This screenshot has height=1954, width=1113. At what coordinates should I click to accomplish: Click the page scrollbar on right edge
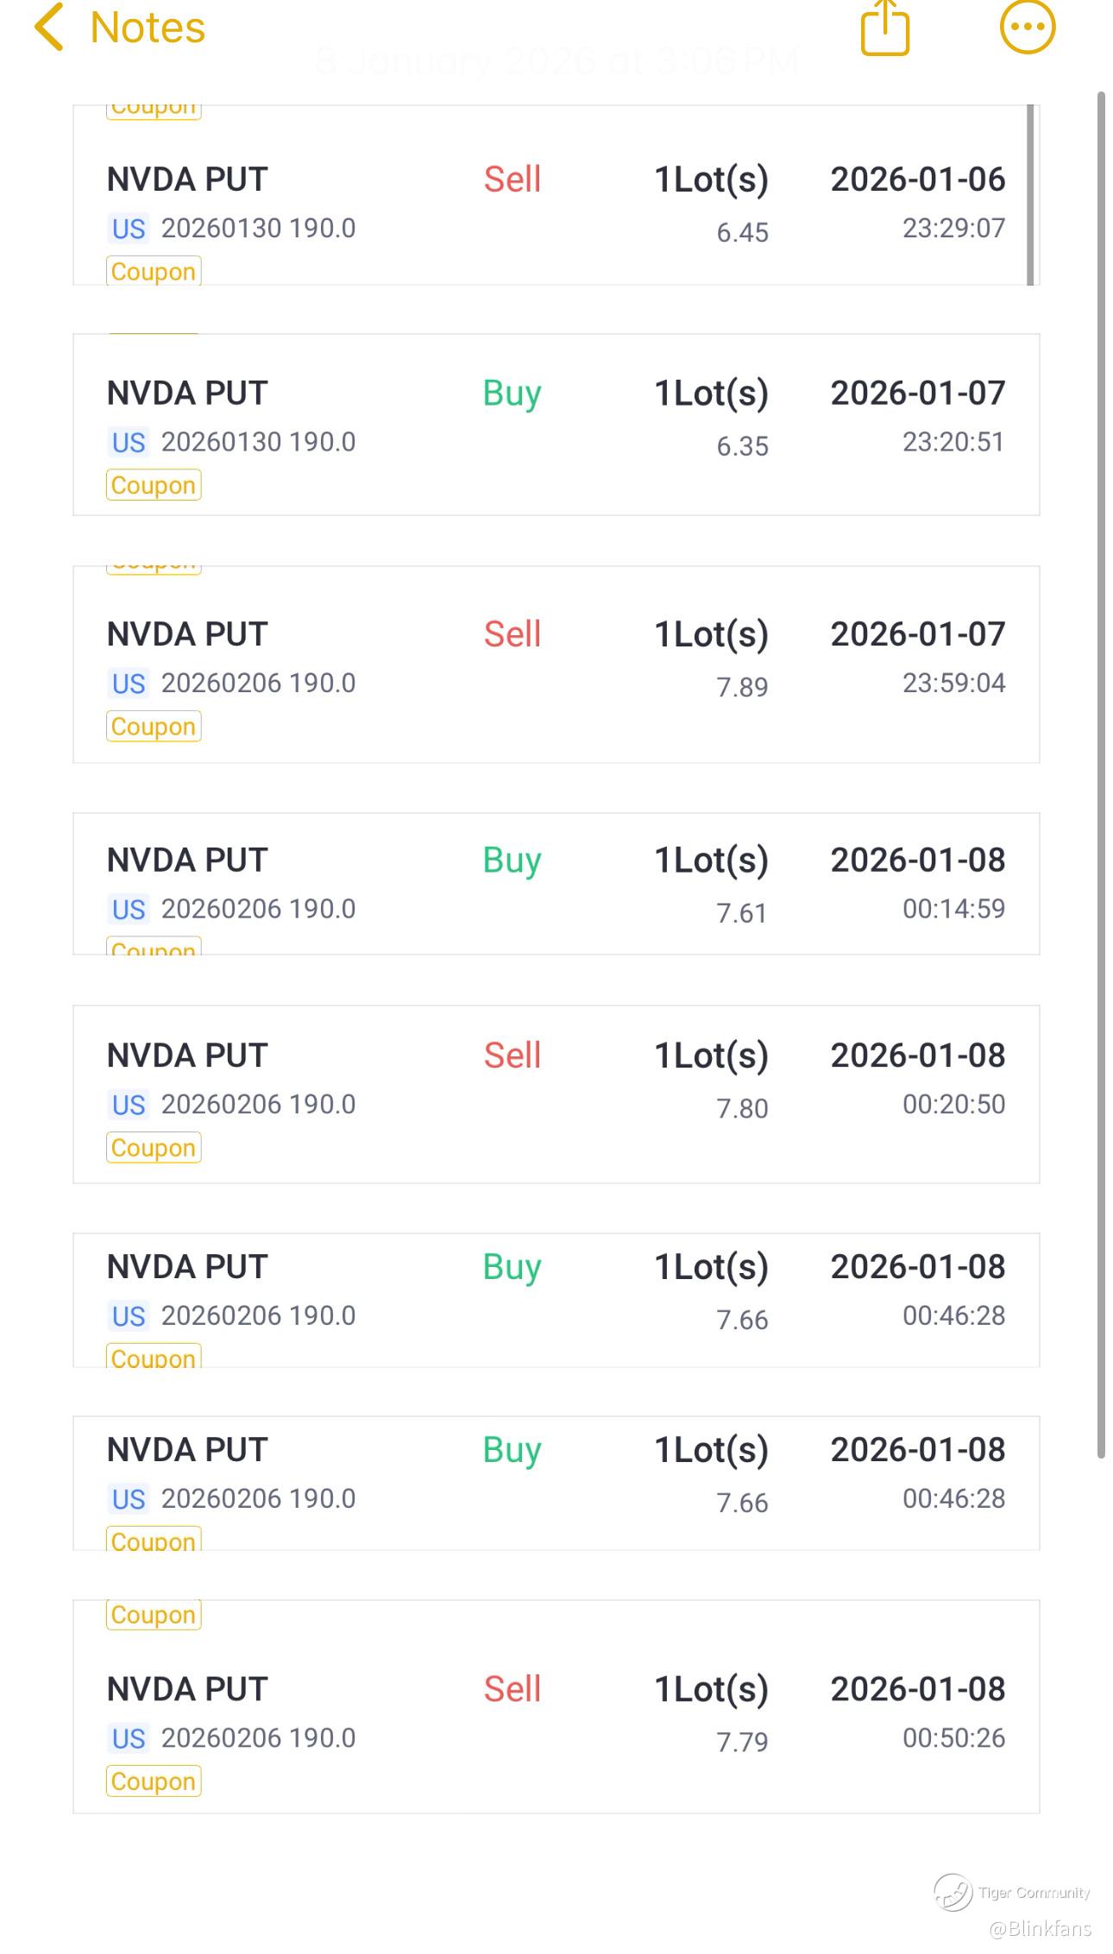pos(1101,775)
